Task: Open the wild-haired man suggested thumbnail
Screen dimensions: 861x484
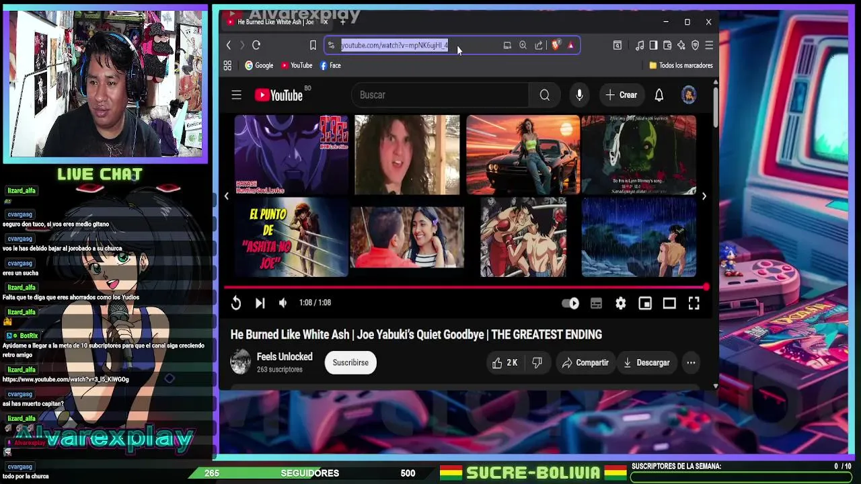Action: (407, 155)
